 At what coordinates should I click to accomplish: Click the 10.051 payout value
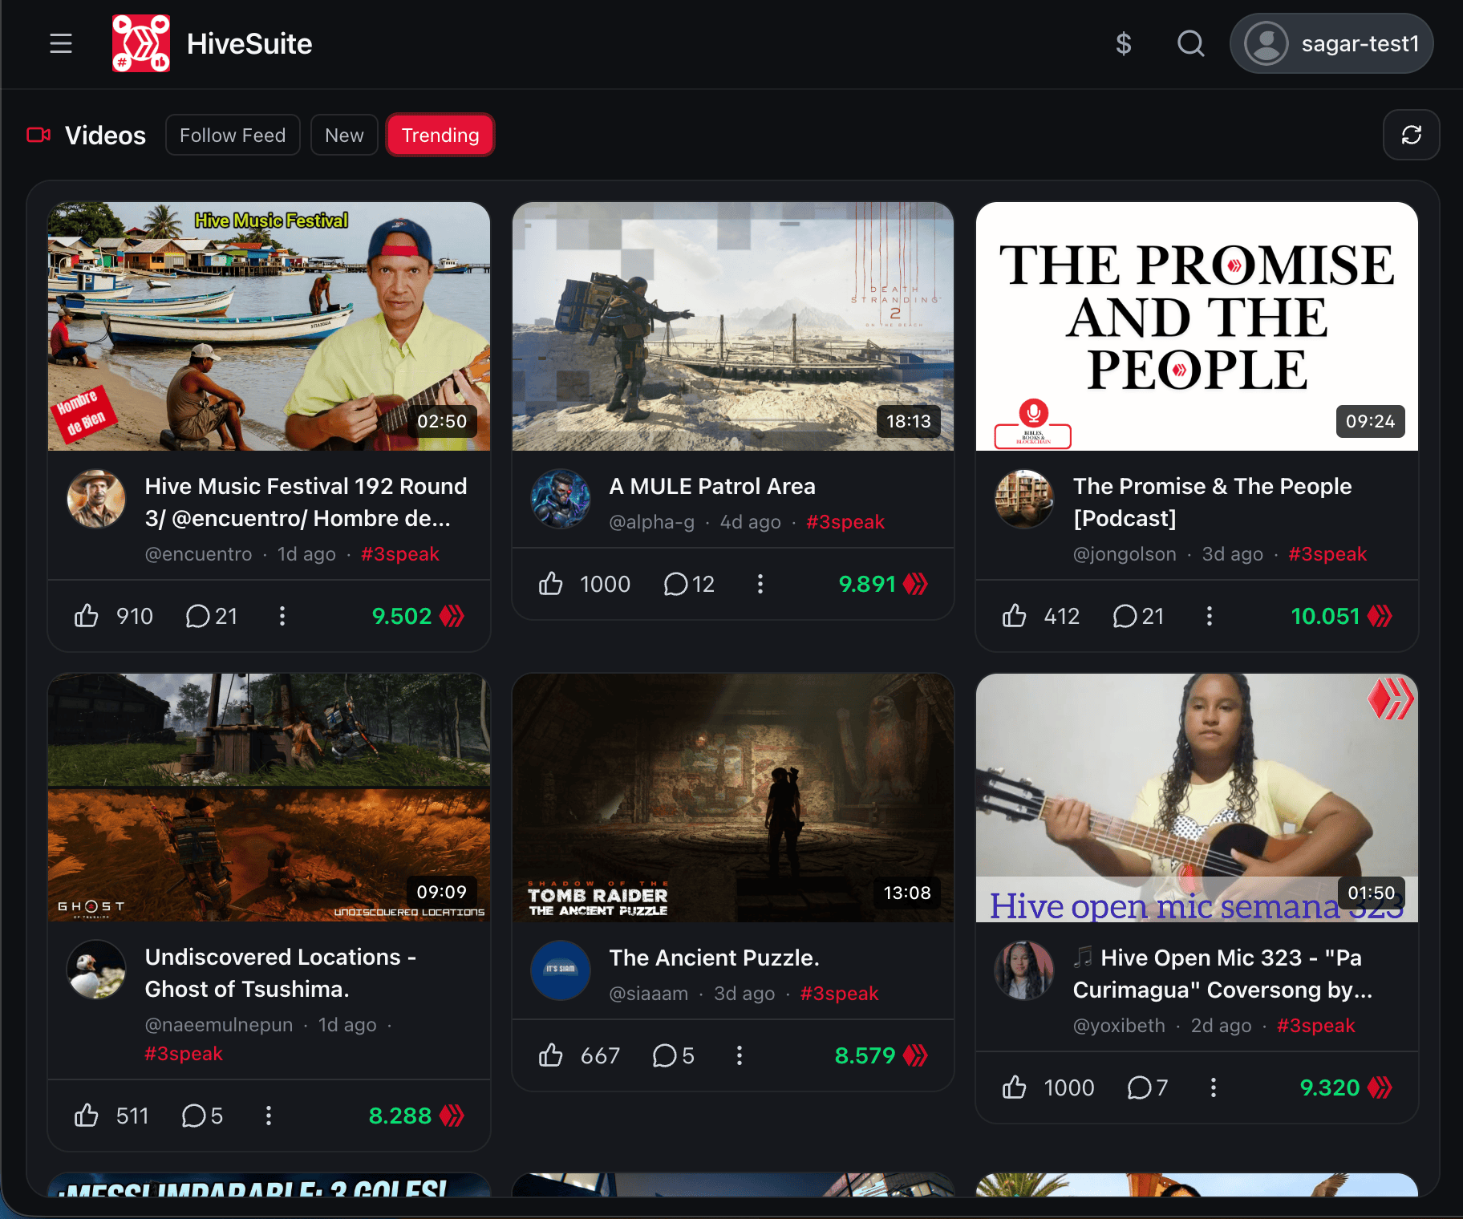[x=1325, y=616]
